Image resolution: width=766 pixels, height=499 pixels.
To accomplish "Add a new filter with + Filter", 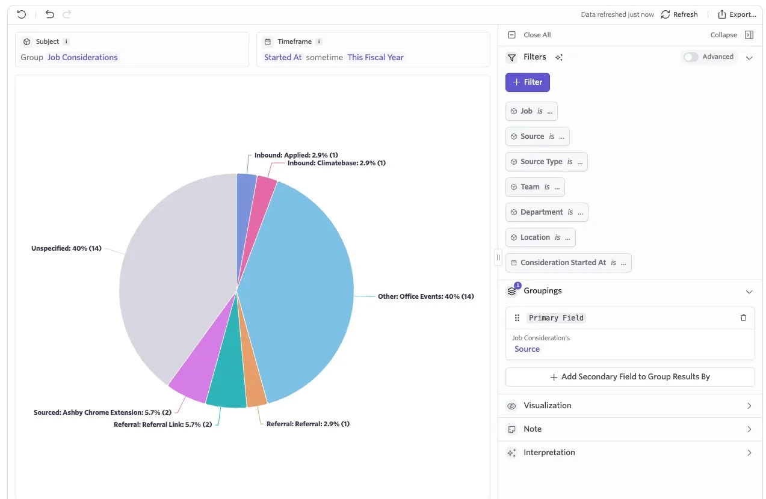I will [528, 82].
